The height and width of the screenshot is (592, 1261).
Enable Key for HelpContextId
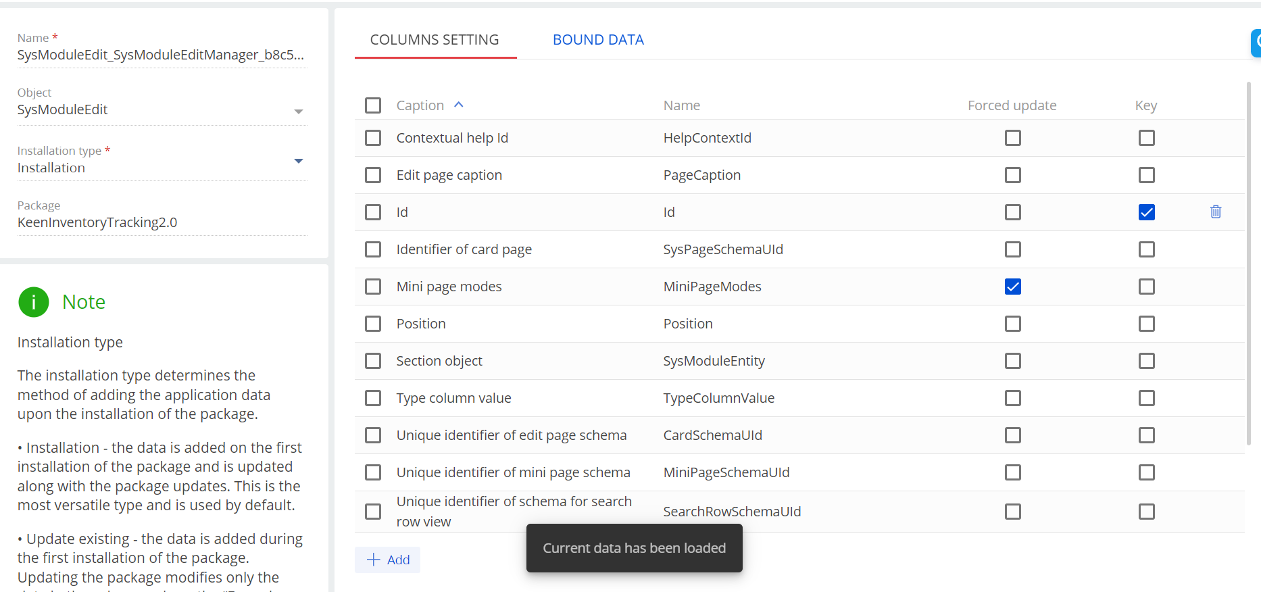tap(1147, 138)
